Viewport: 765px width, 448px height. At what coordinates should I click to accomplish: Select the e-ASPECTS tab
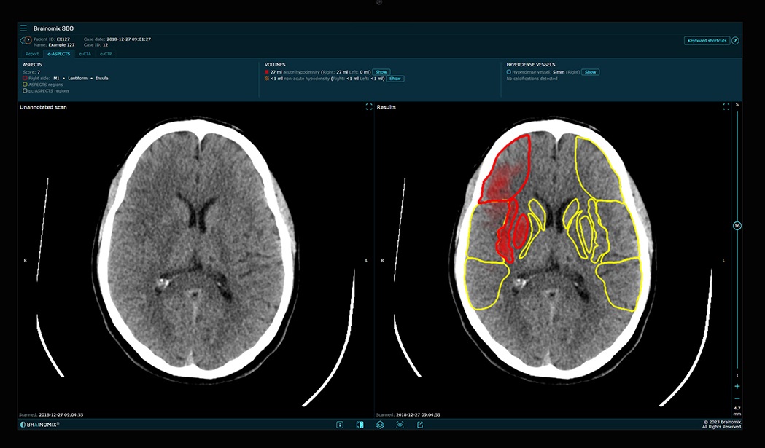point(58,54)
